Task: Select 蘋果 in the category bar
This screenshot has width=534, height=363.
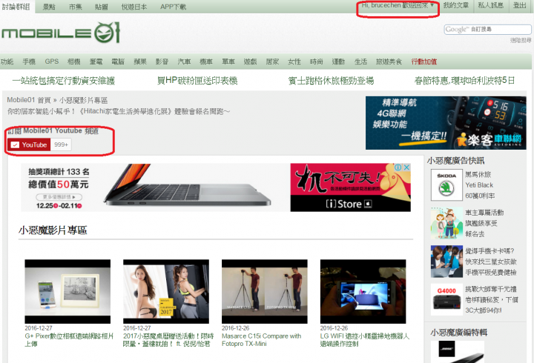Action: pos(140,61)
